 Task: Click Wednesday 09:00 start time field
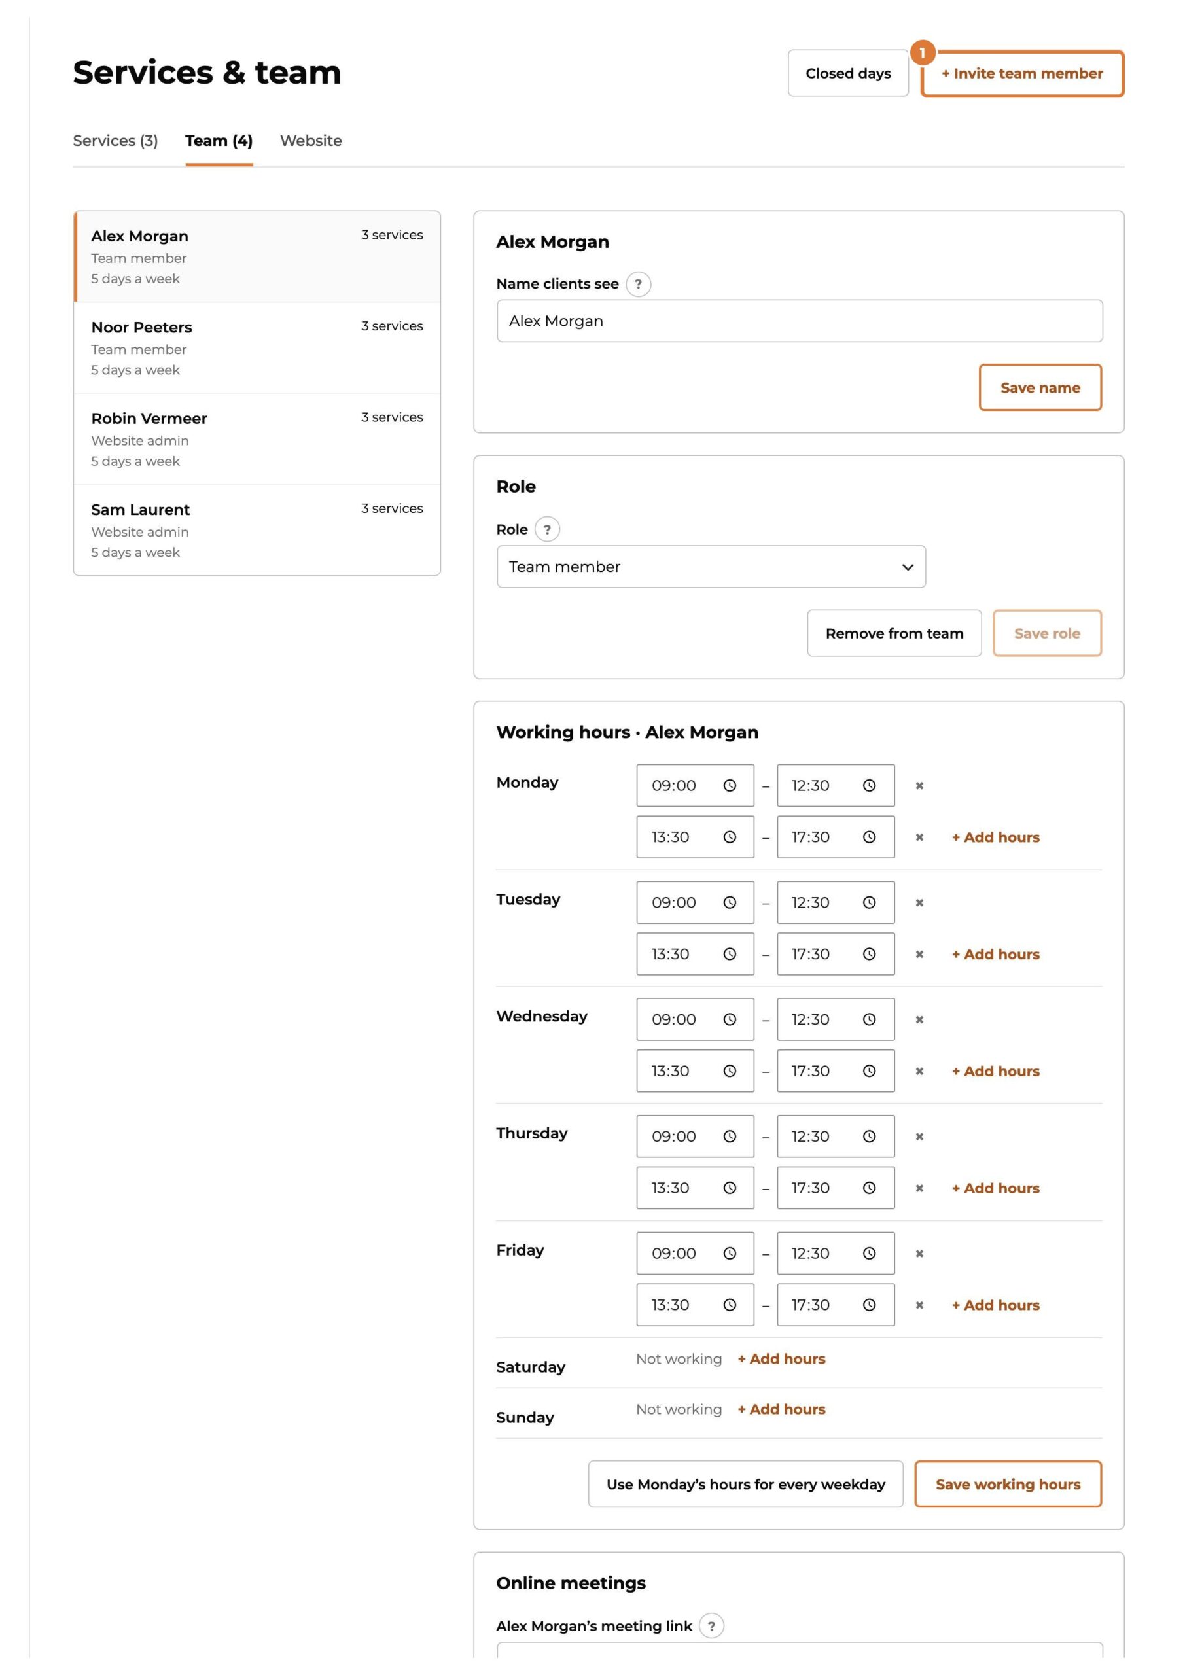point(695,1020)
